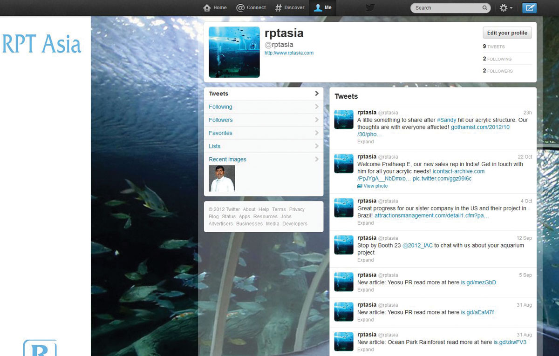Select the Followers sidebar item

(264, 120)
